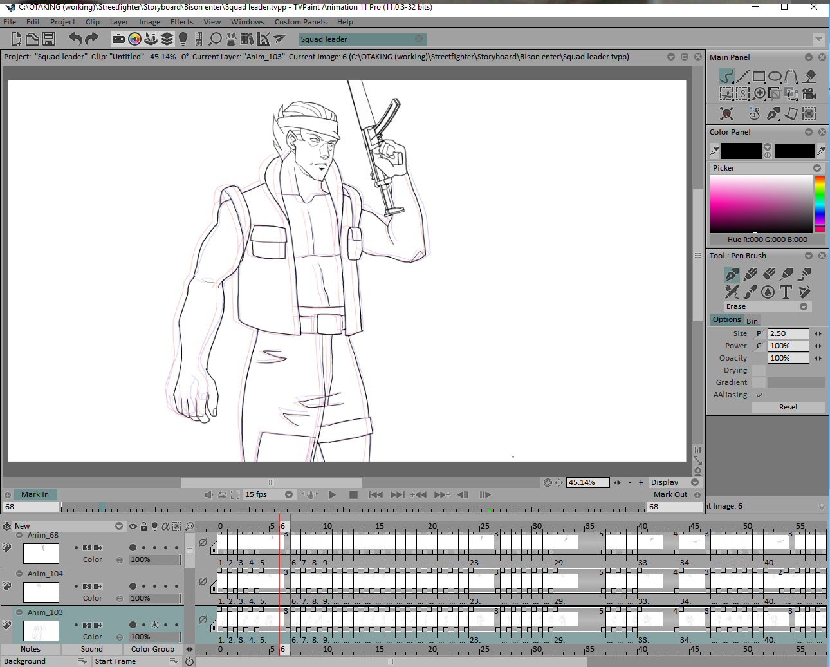Collapse the Anim_103 layer

[19, 612]
